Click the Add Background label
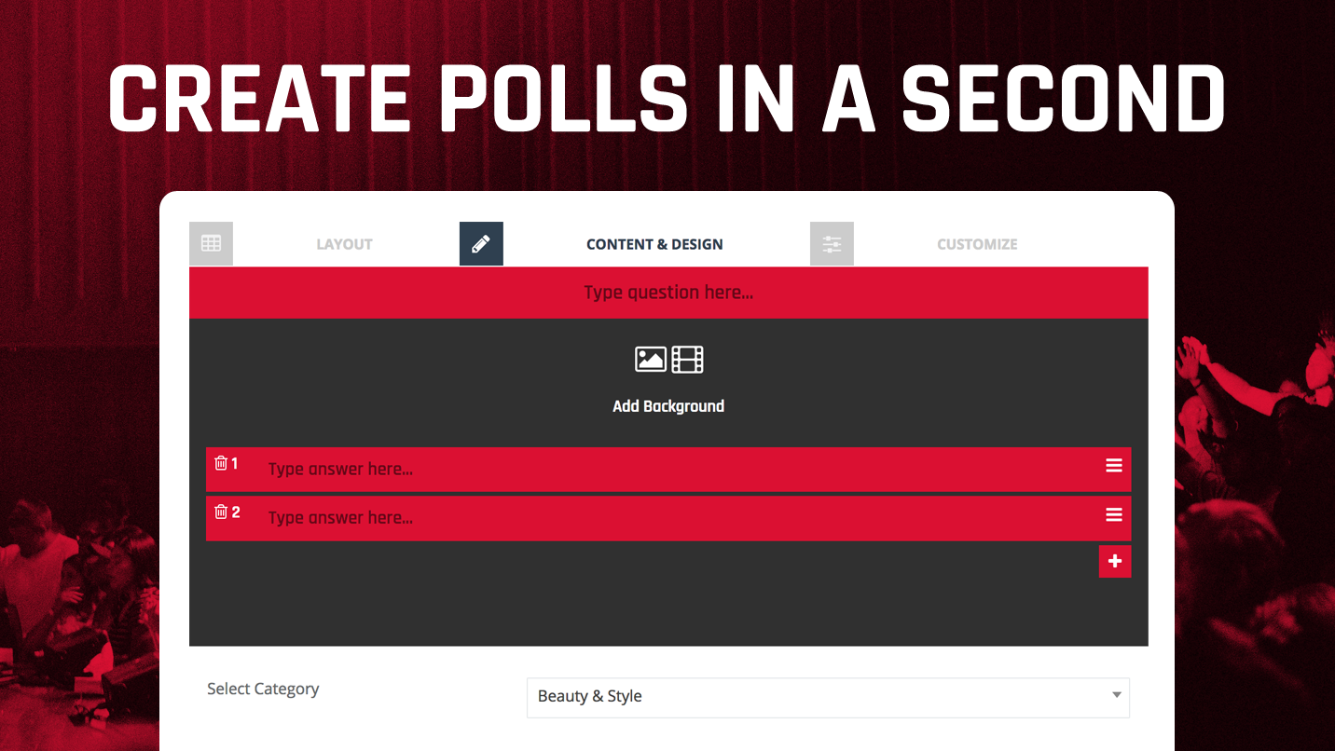 pyautogui.click(x=668, y=405)
